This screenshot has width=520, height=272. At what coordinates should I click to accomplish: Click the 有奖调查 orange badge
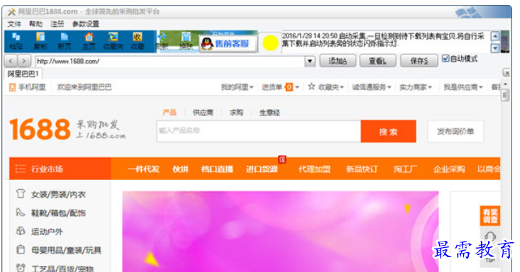tap(490, 215)
